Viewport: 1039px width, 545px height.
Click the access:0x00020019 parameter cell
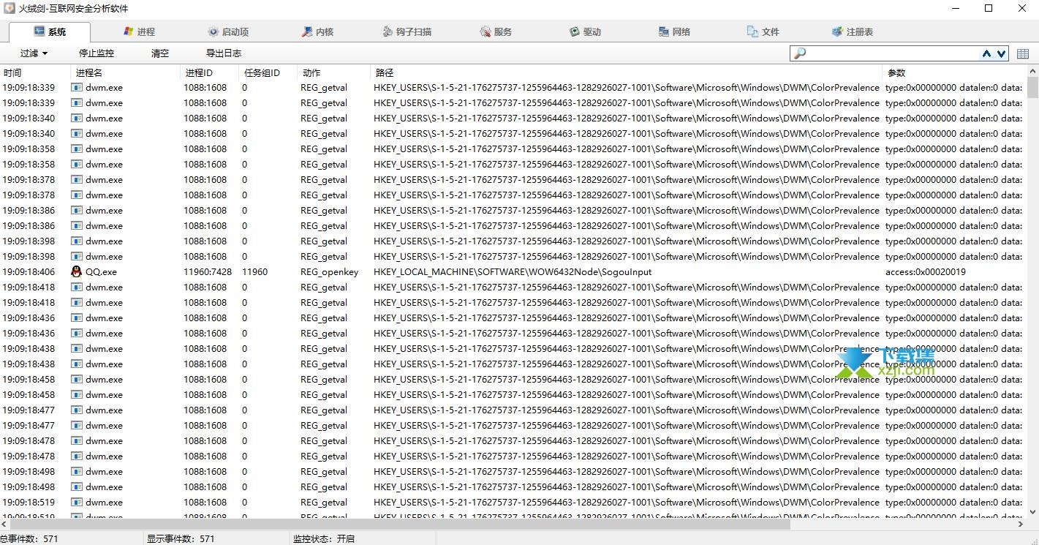926,271
